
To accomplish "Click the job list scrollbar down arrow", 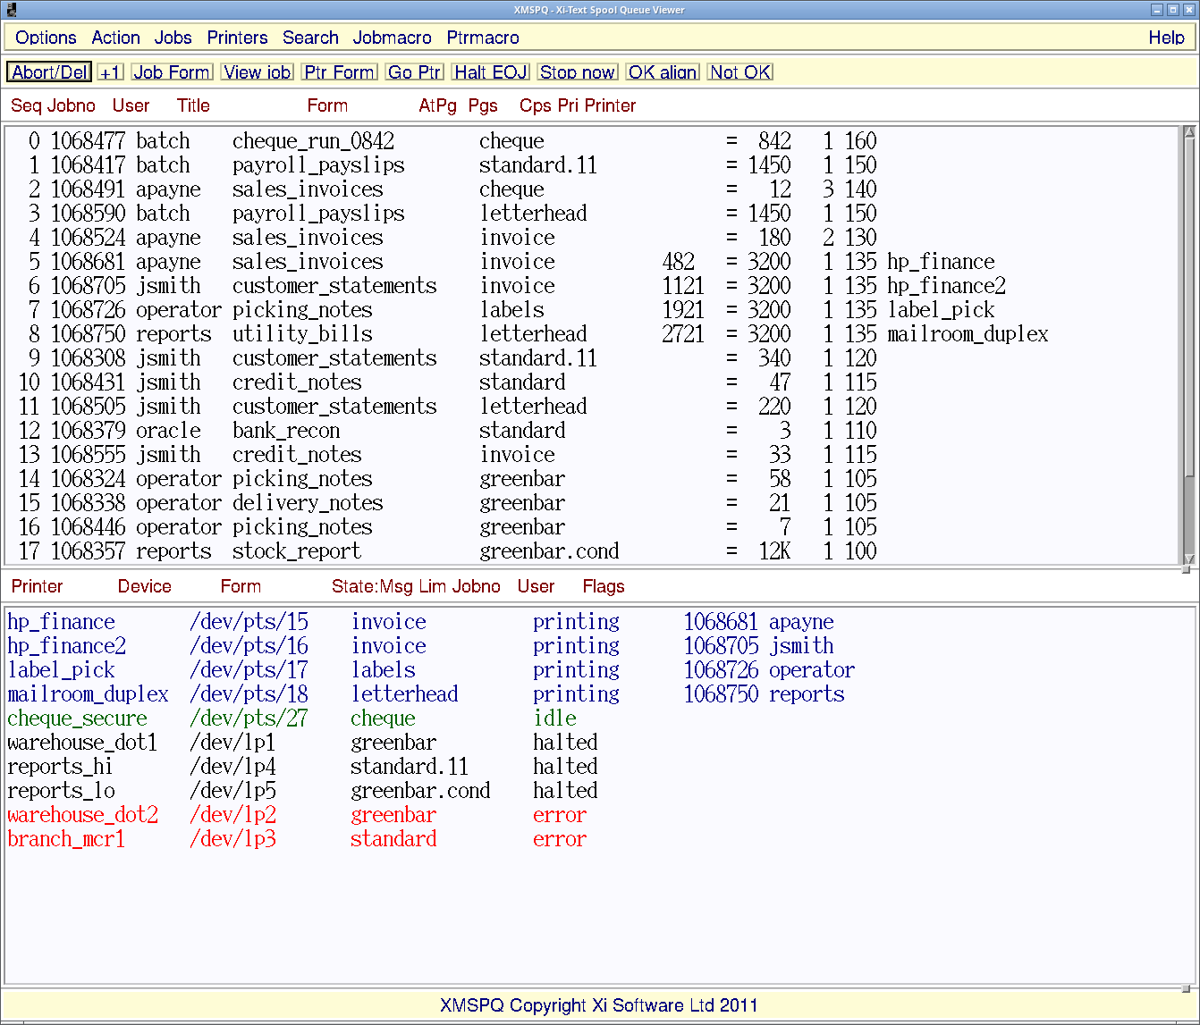I will [x=1188, y=559].
